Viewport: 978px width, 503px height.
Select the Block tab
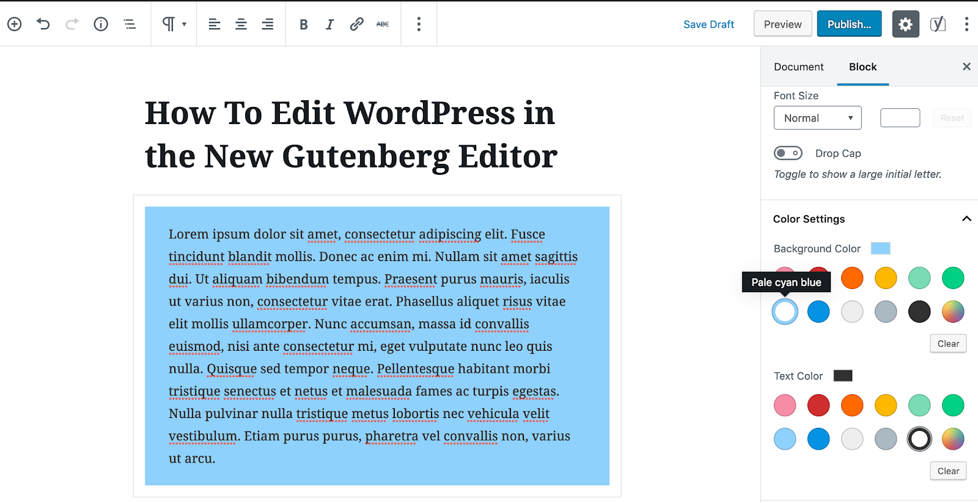pyautogui.click(x=862, y=67)
